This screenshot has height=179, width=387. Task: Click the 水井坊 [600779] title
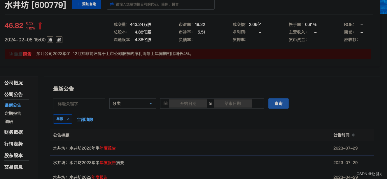(35, 5)
